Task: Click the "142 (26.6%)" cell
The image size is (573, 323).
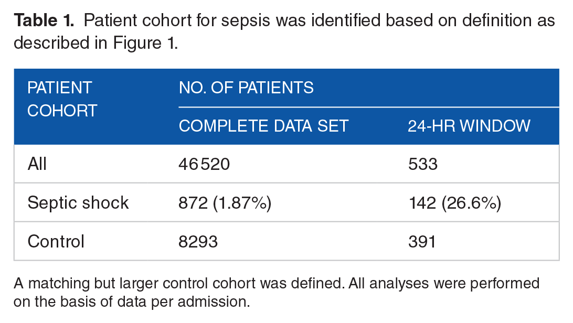Action: coord(454,202)
